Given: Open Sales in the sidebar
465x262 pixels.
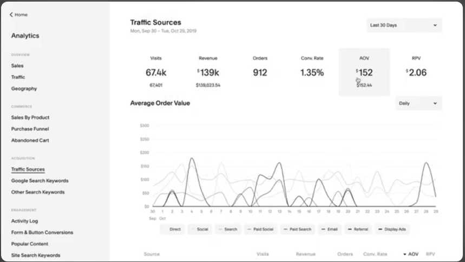Looking at the screenshot, I should (17, 65).
